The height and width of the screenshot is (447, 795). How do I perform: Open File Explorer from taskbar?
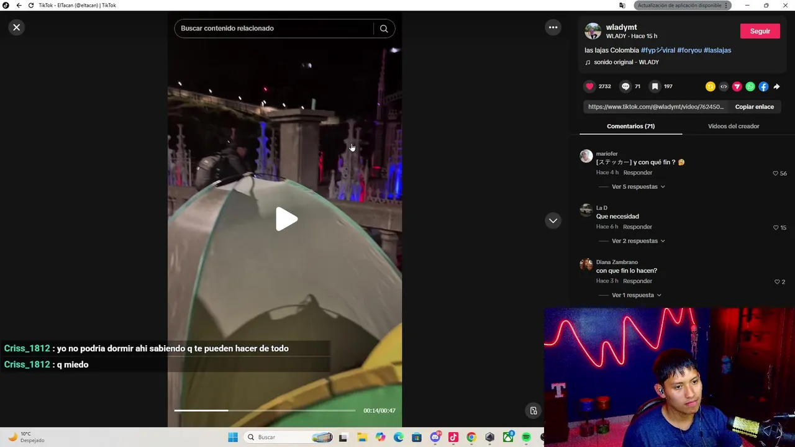[x=362, y=437]
